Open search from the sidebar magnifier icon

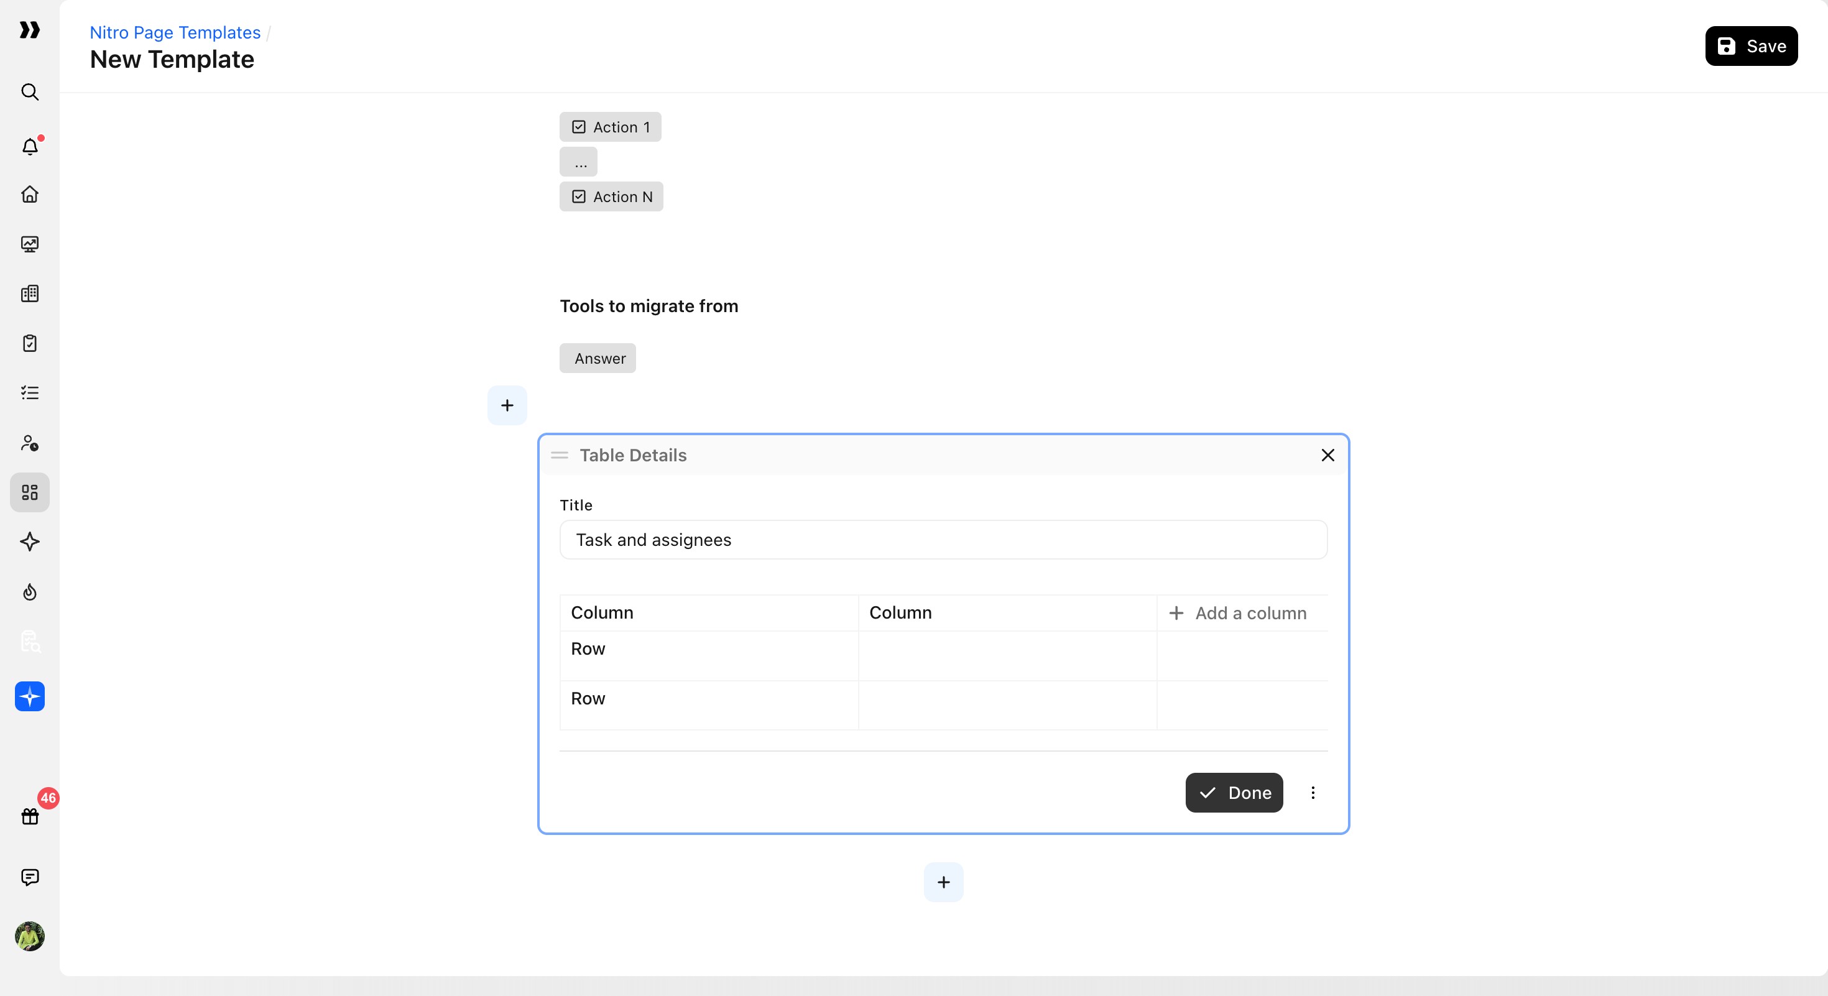30,92
